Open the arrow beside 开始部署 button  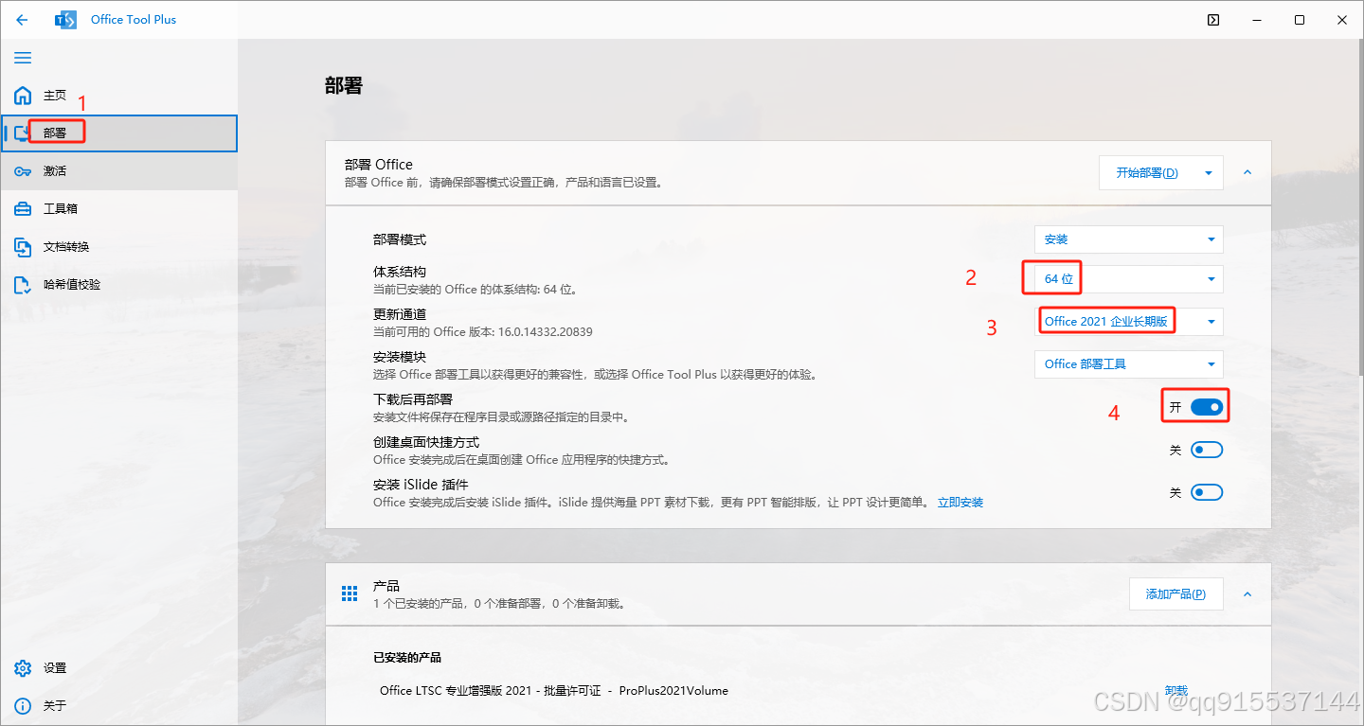pos(1209,173)
